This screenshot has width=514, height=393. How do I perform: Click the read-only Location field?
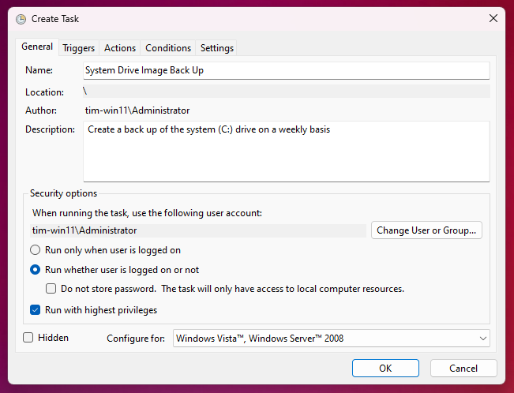tap(286, 92)
